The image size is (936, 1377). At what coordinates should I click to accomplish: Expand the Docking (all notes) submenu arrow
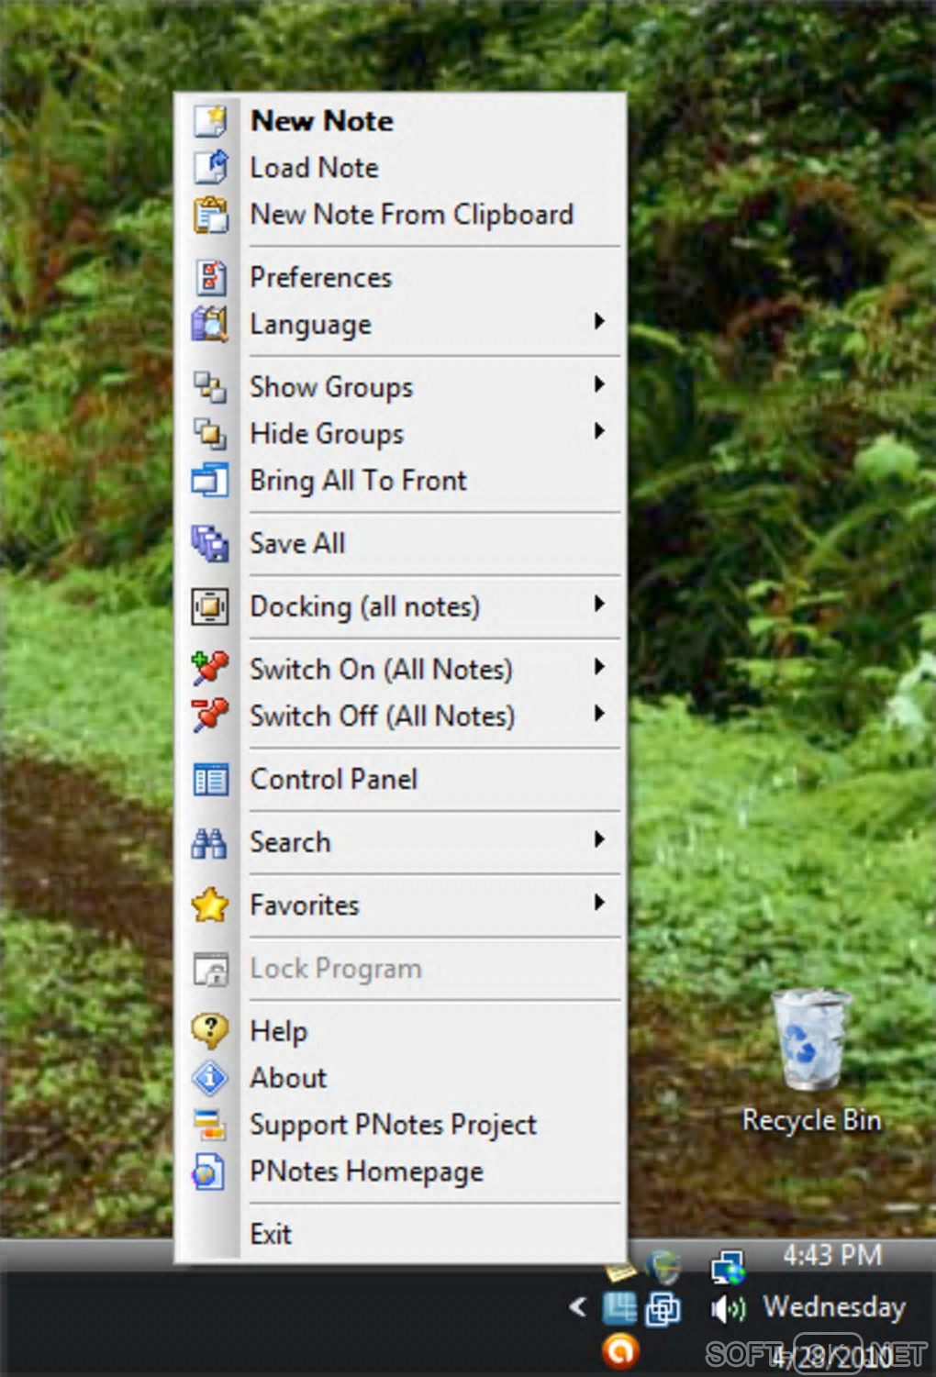(x=599, y=604)
